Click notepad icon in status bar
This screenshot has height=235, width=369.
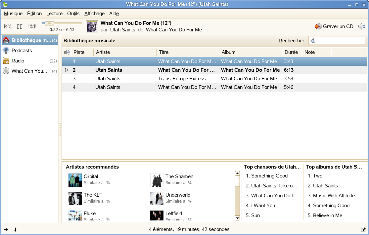tap(363, 229)
